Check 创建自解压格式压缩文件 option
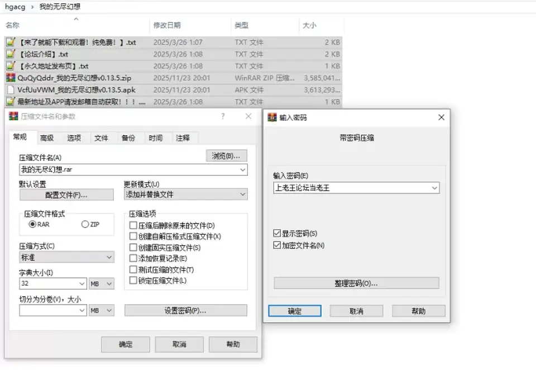 (x=133, y=236)
